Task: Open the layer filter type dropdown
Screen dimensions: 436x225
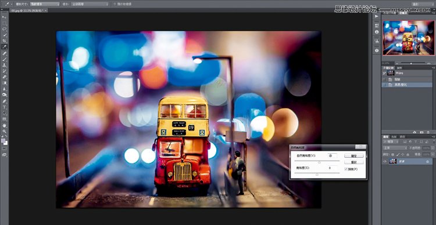Action: [391, 141]
